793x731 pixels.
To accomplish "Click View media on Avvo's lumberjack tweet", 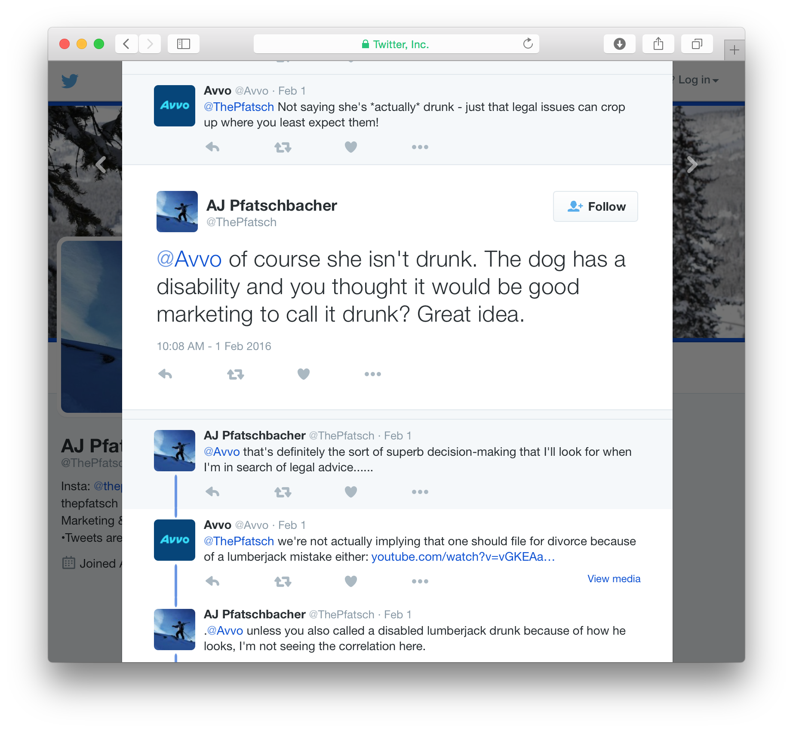I will click(614, 579).
